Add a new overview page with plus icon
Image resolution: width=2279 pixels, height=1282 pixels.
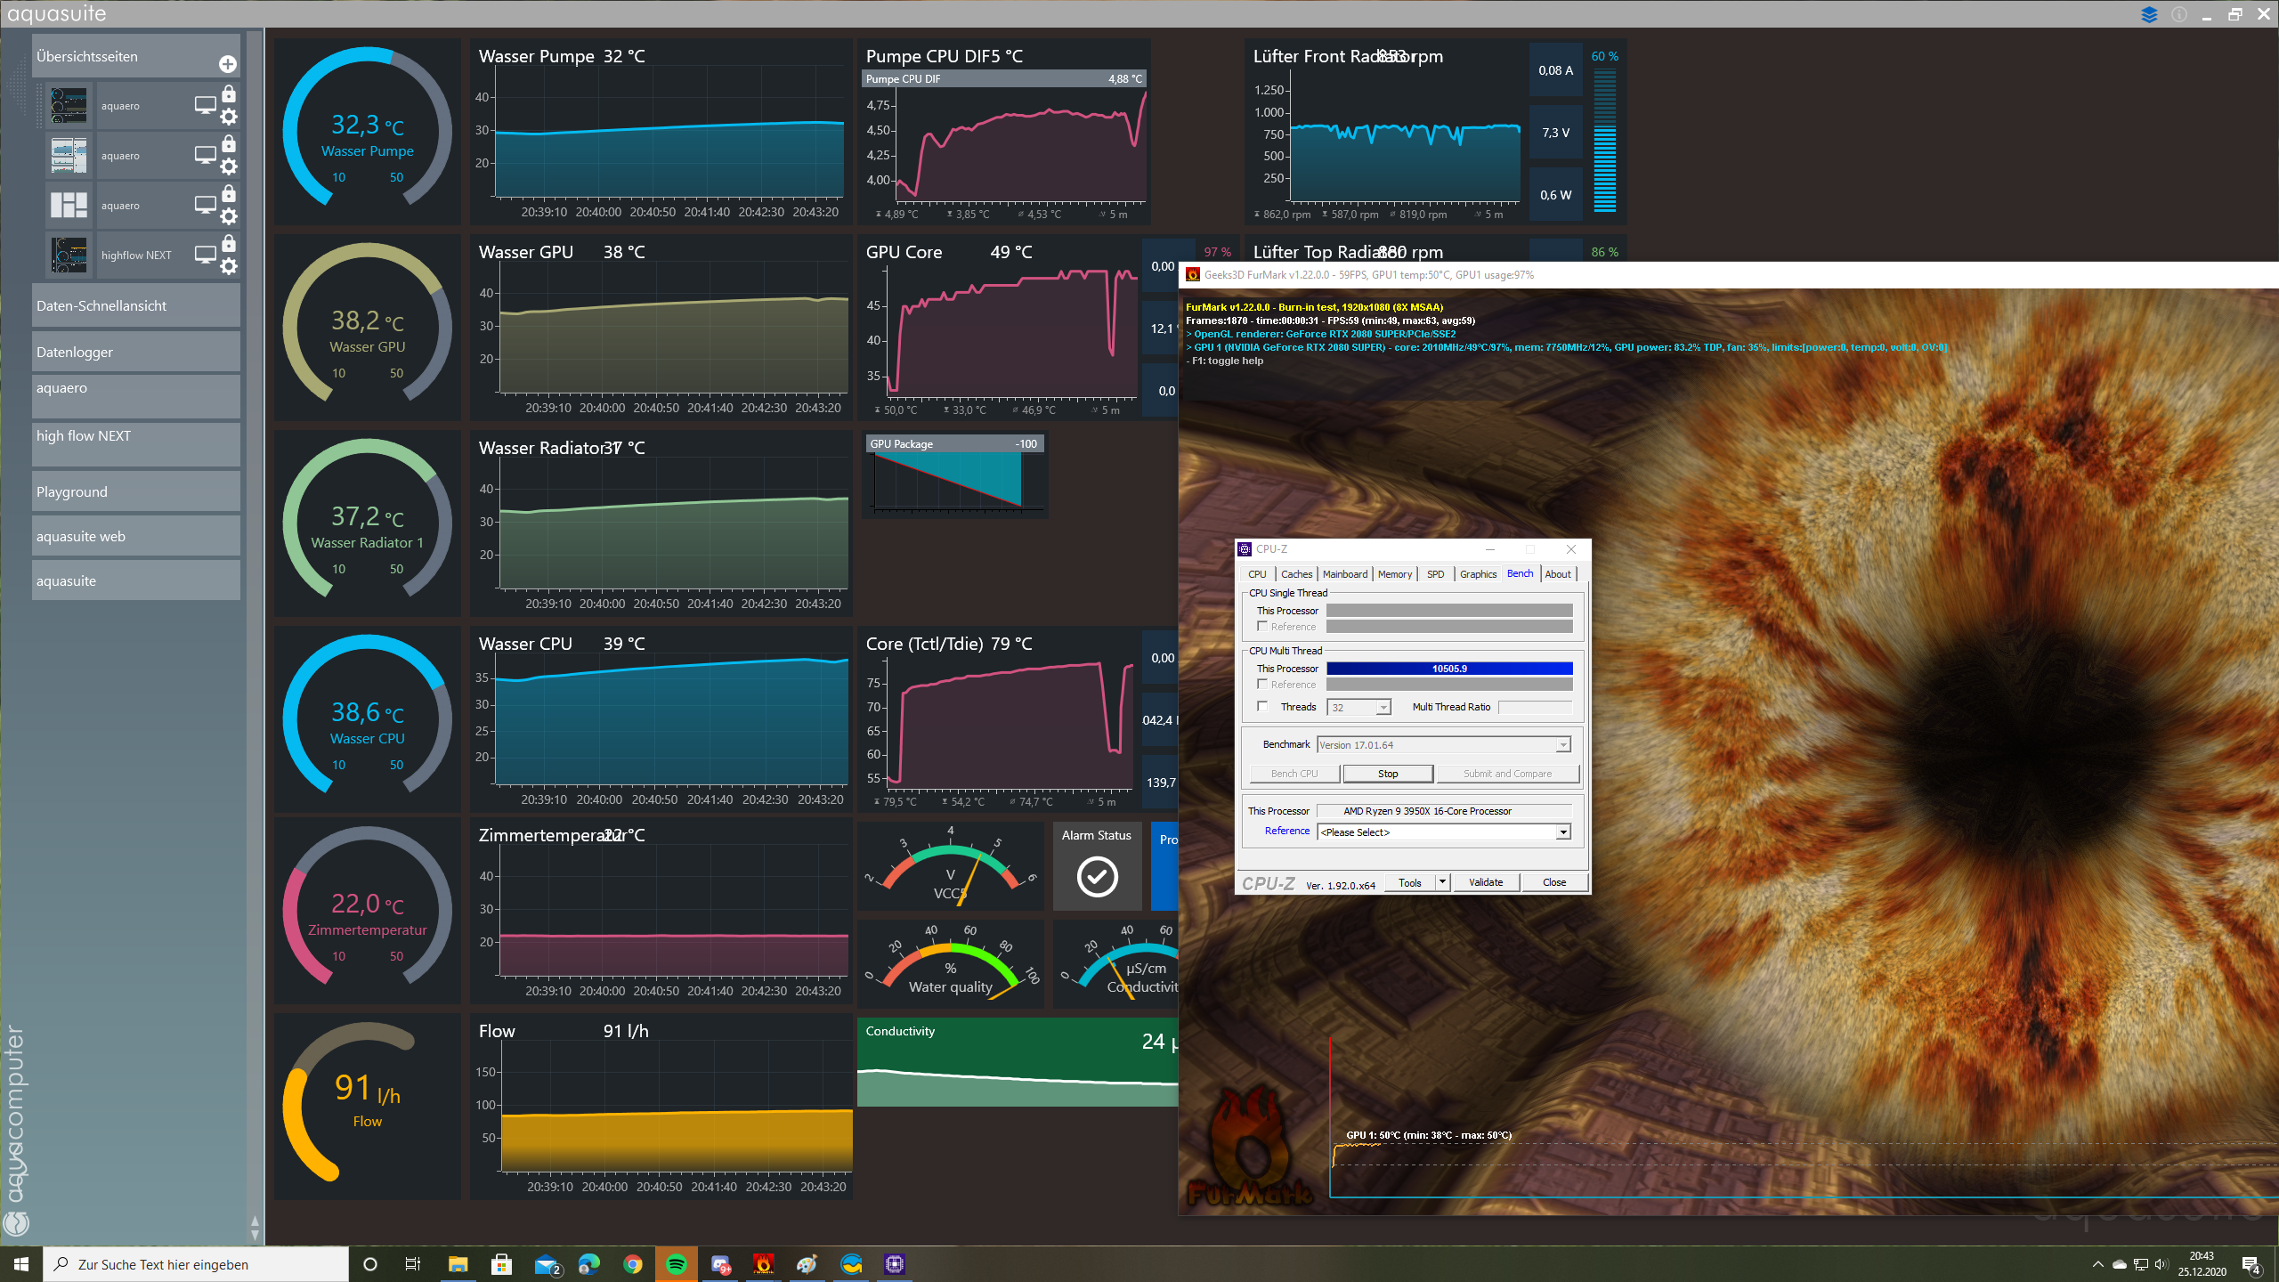tap(228, 64)
